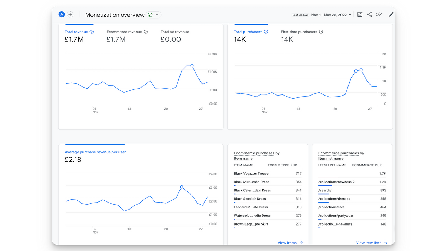Open the customize report chart icon
Viewport: 447px width, 251px height.
360,15
